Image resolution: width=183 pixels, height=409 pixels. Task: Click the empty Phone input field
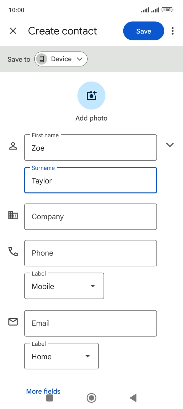(90, 253)
